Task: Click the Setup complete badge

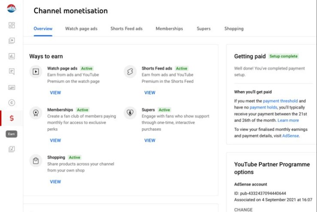Action: pyautogui.click(x=284, y=56)
